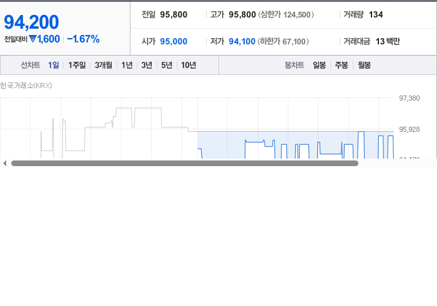437x306 pixels.
Task: Select the 1년 chart range
Action: [127, 65]
